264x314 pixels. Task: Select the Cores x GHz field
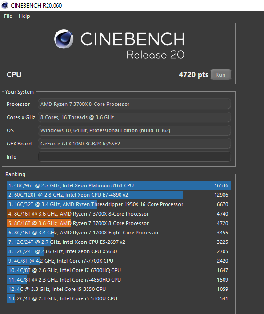click(134, 117)
